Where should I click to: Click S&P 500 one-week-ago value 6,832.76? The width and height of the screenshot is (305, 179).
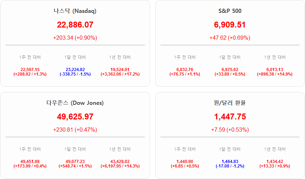point(185,70)
